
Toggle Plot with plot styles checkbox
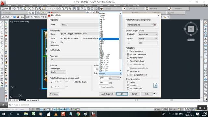(x=128, y=61)
